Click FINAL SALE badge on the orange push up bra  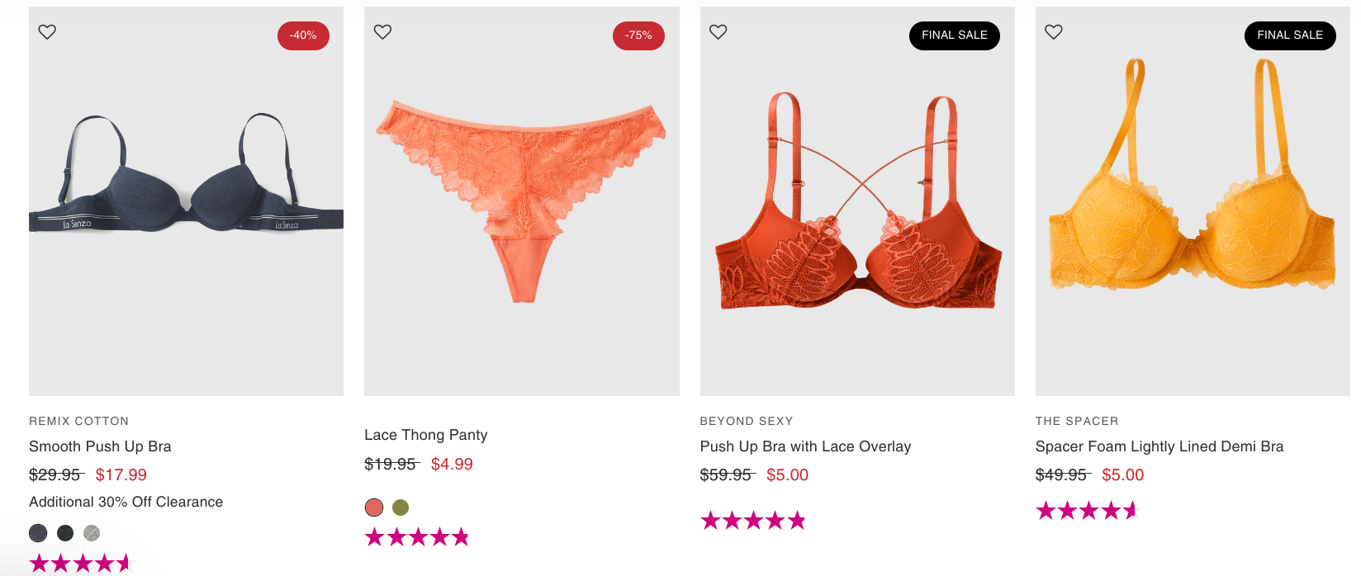(x=955, y=35)
